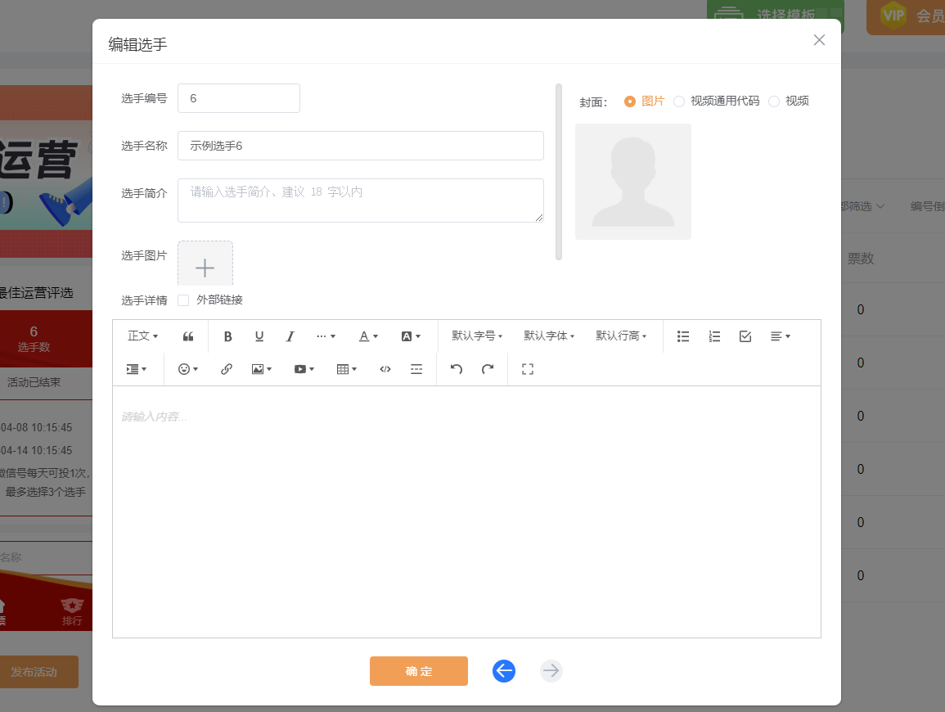Insert a hyperlink via the link icon
This screenshot has height=712, width=945.
coord(227,369)
